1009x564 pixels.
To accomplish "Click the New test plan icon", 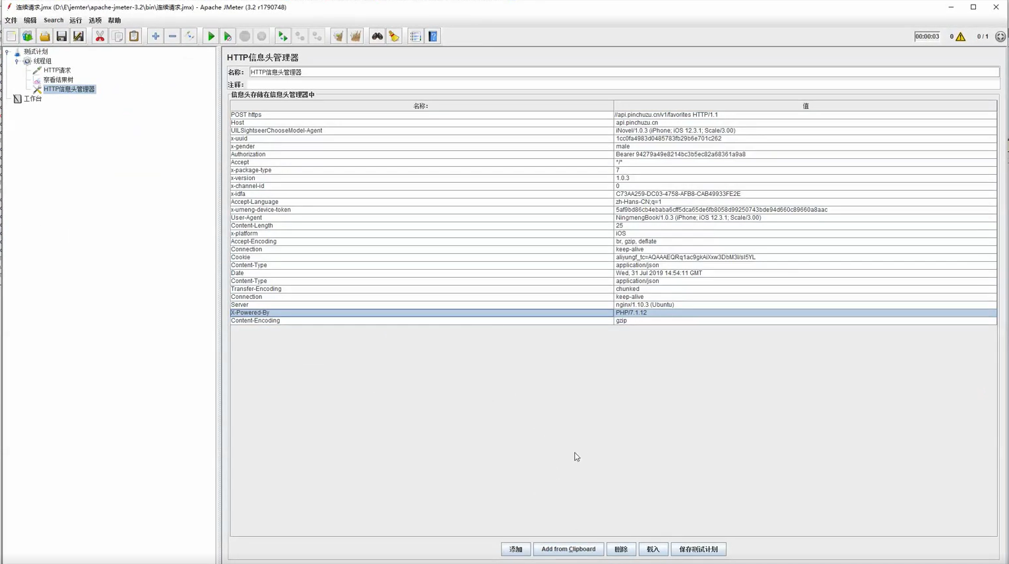I will tap(11, 36).
